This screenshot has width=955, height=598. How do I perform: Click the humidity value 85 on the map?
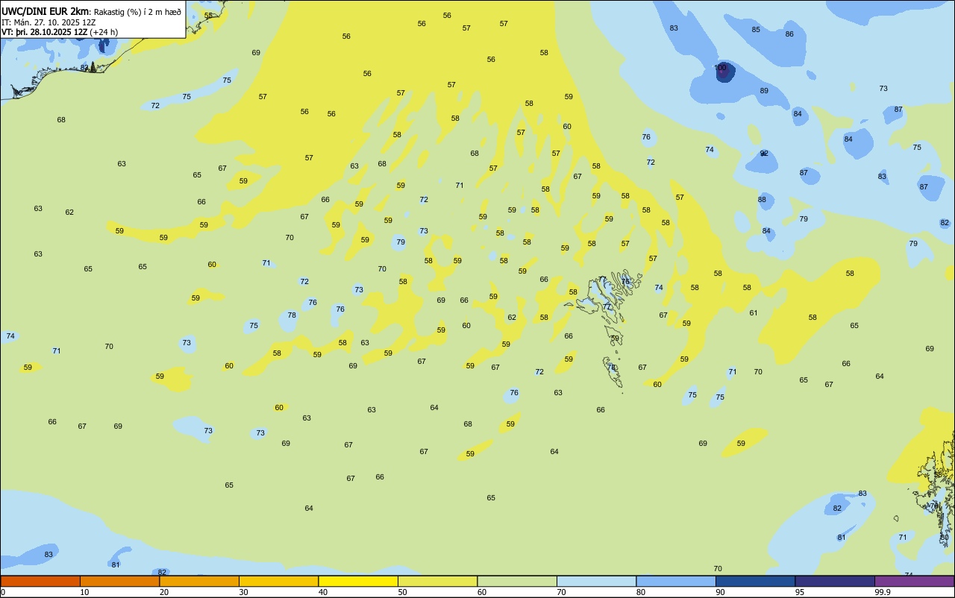point(756,30)
